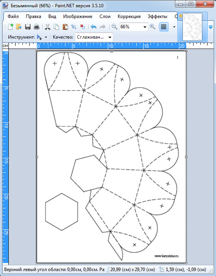Click the Copy icon
Image resolution: width=216 pixels, height=276 pixels.
[x=56, y=27]
